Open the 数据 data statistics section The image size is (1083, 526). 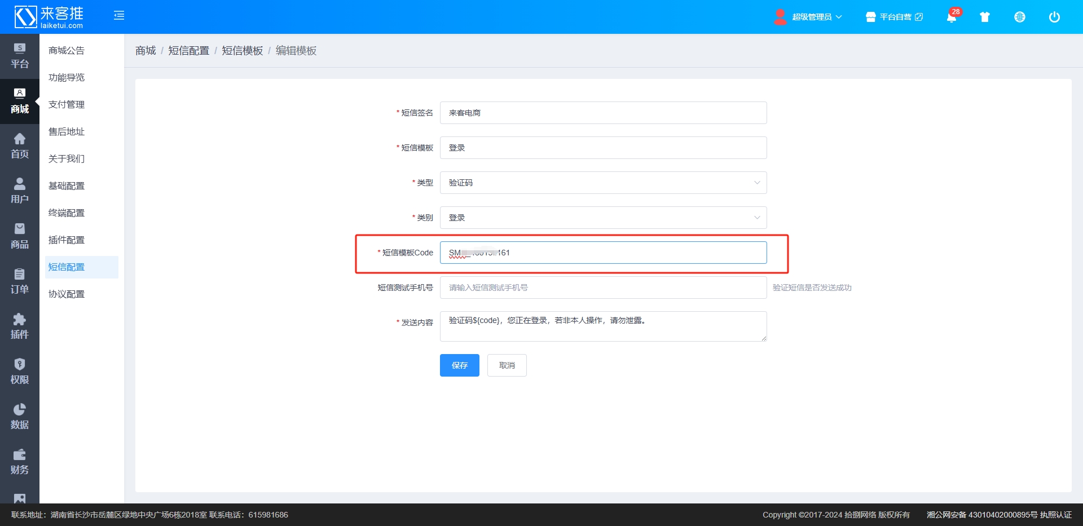coord(19,416)
